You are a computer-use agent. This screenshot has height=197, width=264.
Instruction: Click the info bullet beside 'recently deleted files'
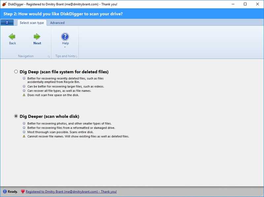24,78
